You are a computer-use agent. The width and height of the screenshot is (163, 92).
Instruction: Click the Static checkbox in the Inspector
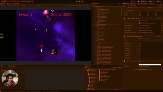coord(160,6)
